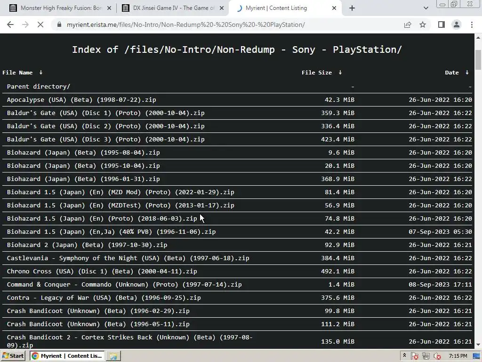Click the address bar URL
The width and height of the screenshot is (482, 362).
pos(185,25)
